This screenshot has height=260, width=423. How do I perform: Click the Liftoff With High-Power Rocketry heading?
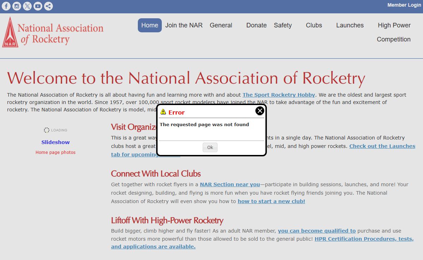(167, 220)
